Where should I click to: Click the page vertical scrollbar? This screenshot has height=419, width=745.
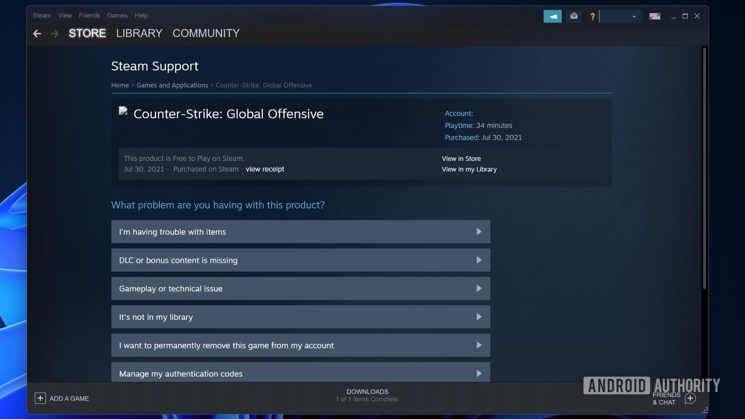tap(704, 168)
